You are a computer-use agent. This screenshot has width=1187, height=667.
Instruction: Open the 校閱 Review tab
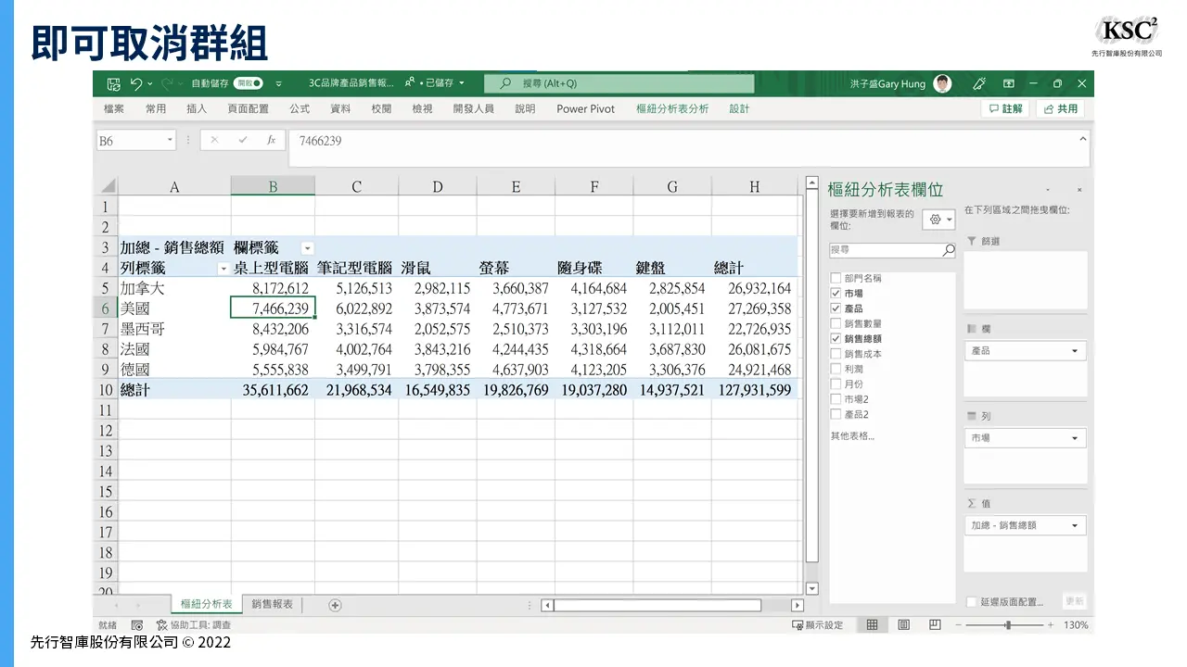pyautogui.click(x=381, y=108)
